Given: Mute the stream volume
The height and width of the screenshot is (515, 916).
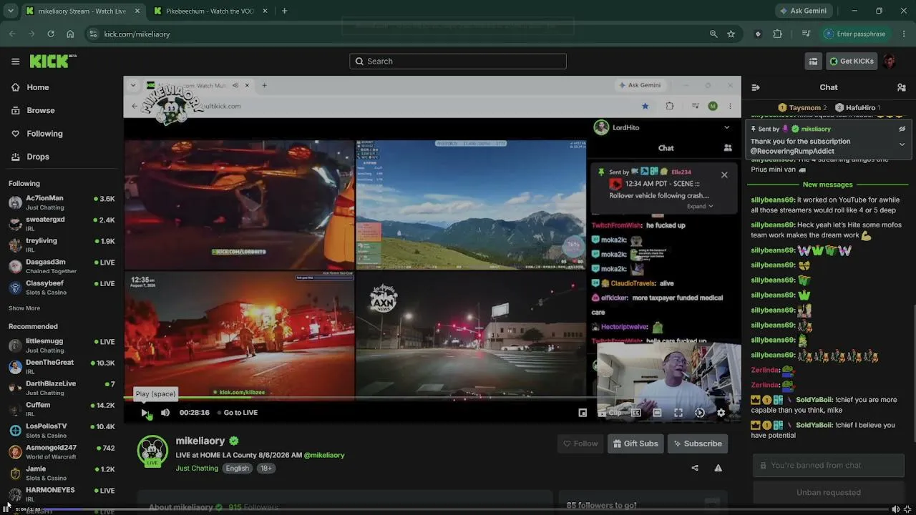Looking at the screenshot, I should click(165, 413).
